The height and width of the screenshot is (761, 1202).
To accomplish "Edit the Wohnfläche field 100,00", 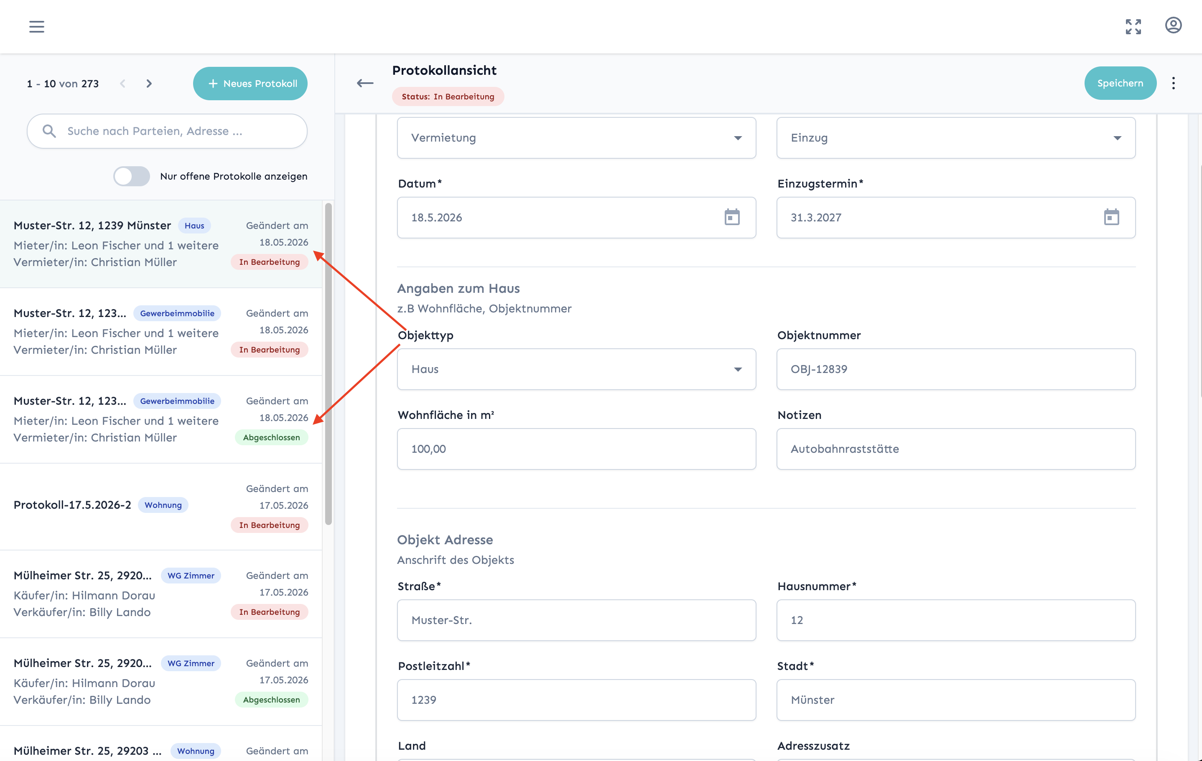I will point(576,449).
